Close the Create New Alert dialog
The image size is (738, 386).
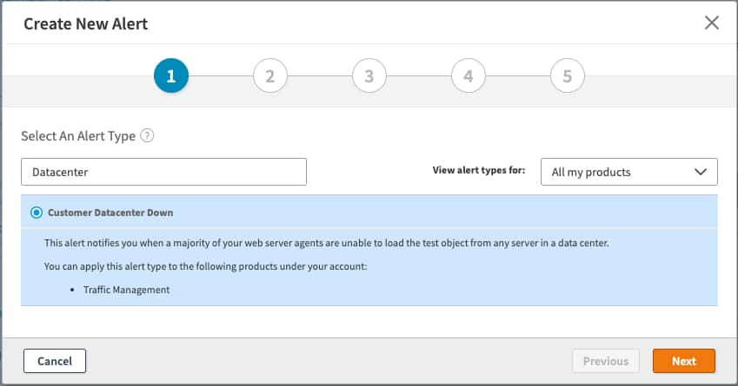pyautogui.click(x=711, y=23)
